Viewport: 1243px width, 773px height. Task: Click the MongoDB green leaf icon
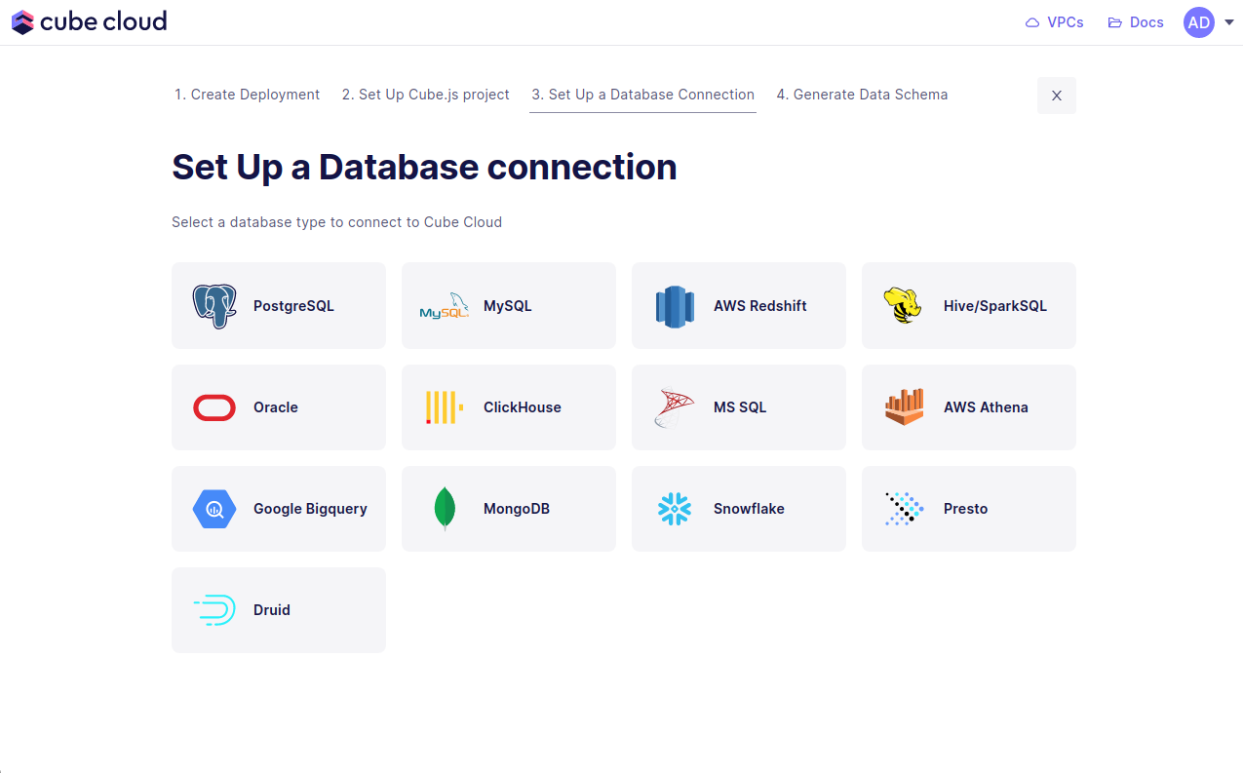(x=445, y=509)
